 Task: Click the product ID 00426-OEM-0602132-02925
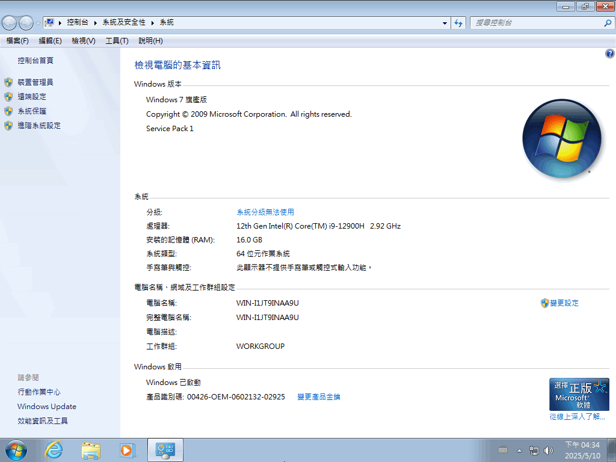[x=236, y=397]
